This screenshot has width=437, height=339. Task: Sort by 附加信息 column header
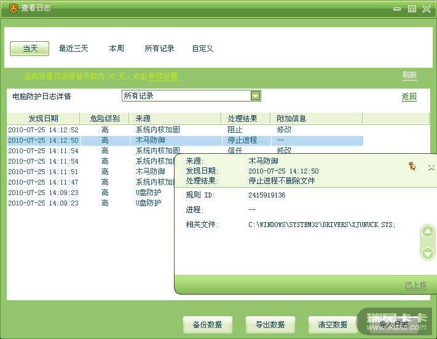(317, 119)
